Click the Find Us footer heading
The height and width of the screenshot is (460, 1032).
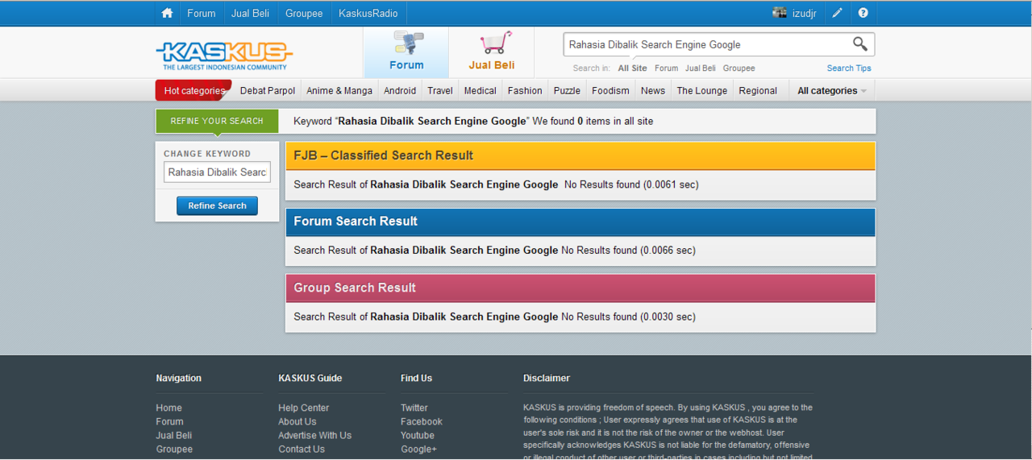(x=416, y=378)
